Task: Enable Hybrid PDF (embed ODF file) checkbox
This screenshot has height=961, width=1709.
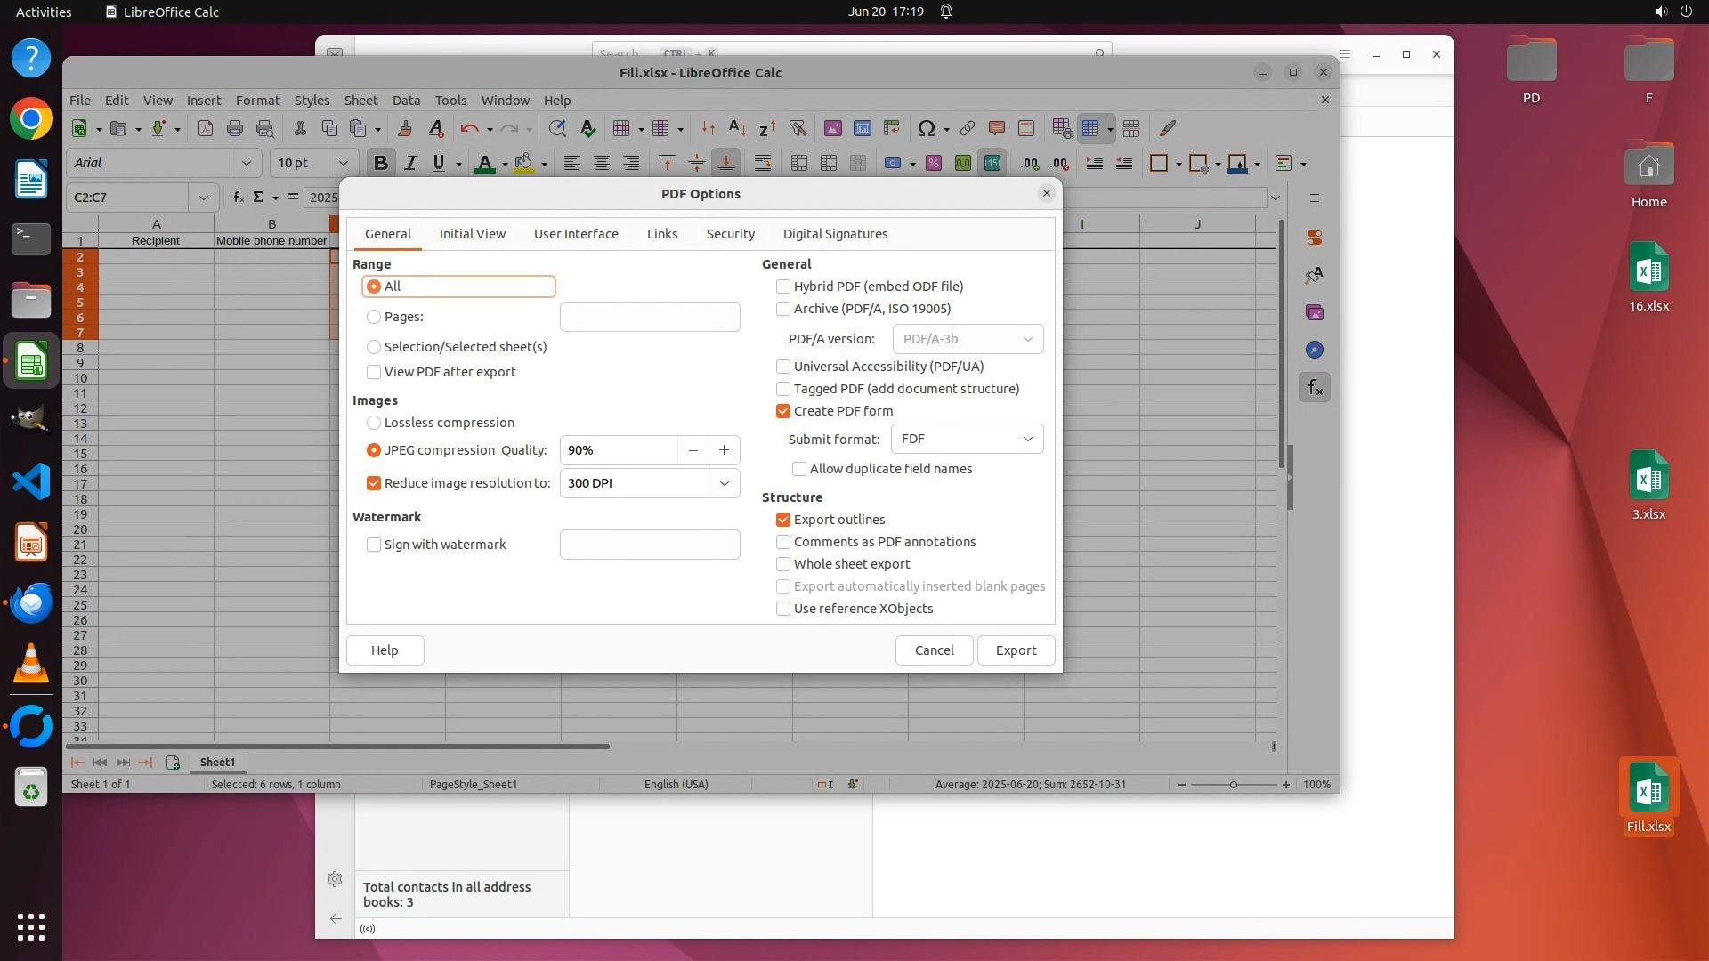Action: click(783, 287)
